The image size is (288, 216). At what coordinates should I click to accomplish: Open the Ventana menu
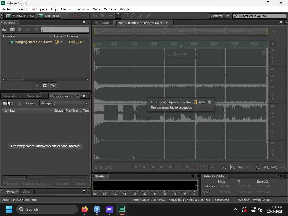110,9
